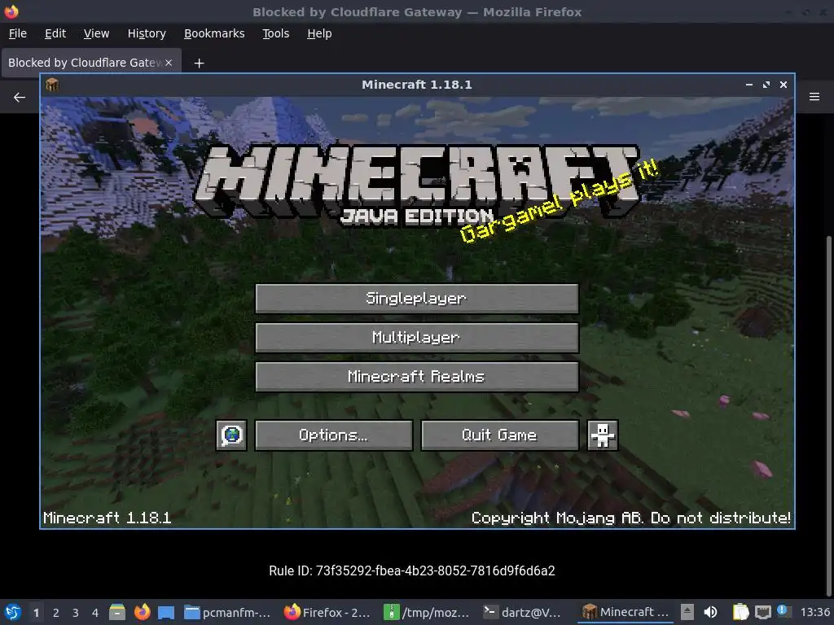Open Firefox View menu
This screenshot has height=625, width=834.
96,33
